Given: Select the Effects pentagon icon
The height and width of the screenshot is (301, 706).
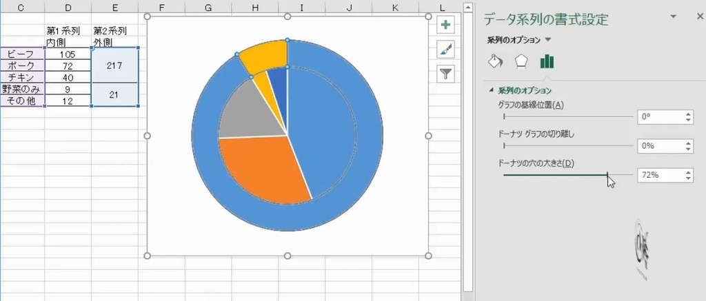Looking at the screenshot, I should pos(521,61).
